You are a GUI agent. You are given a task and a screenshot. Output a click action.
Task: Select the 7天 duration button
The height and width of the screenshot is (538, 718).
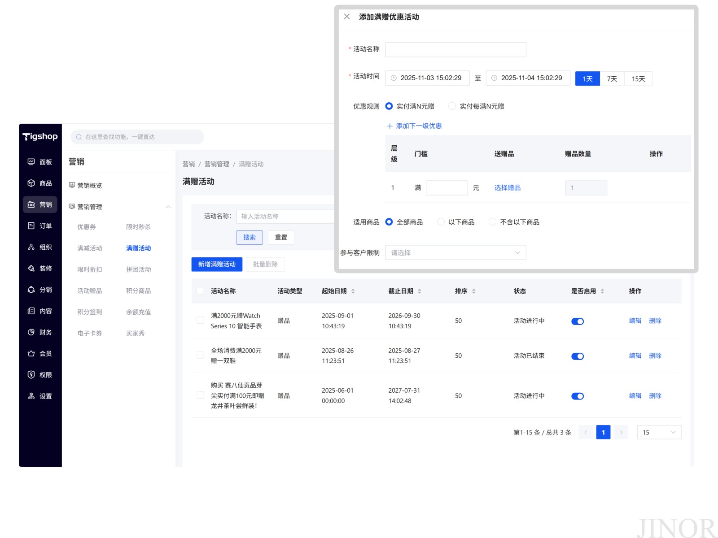[x=612, y=78]
